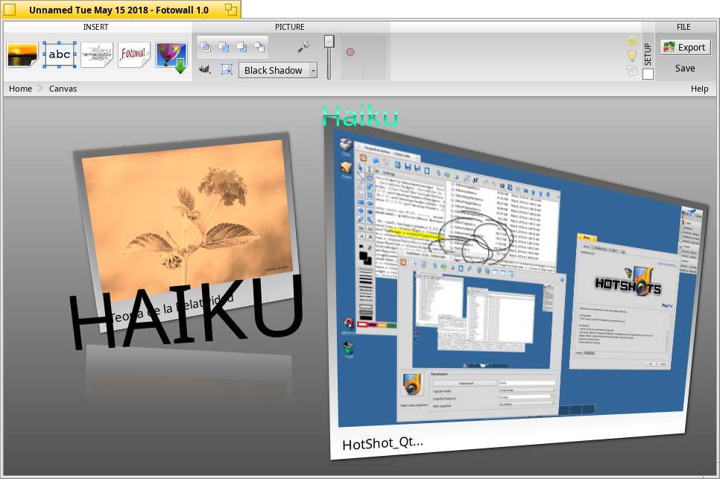Click the FILE section header
This screenshot has width=720, height=479.
[683, 27]
